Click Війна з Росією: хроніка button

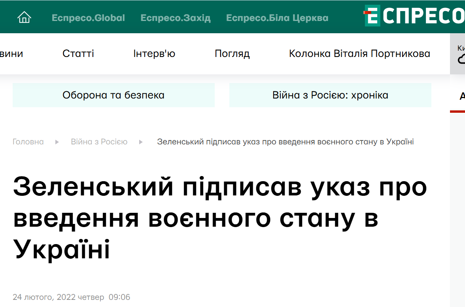[331, 95]
